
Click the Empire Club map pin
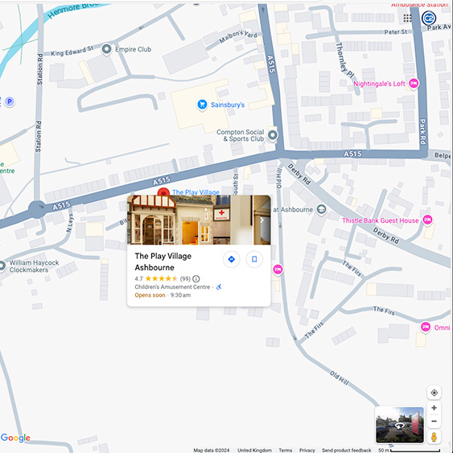[x=106, y=49]
